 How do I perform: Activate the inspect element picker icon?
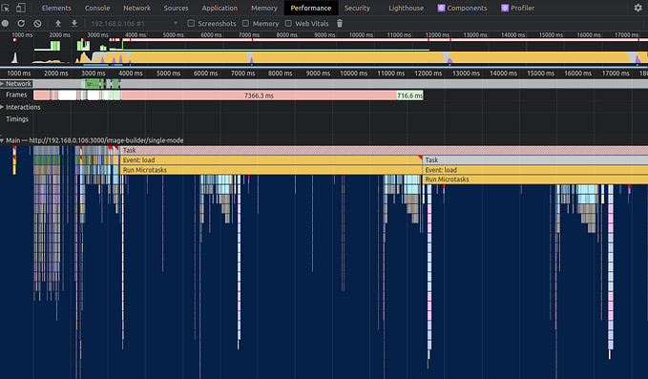coord(6,8)
